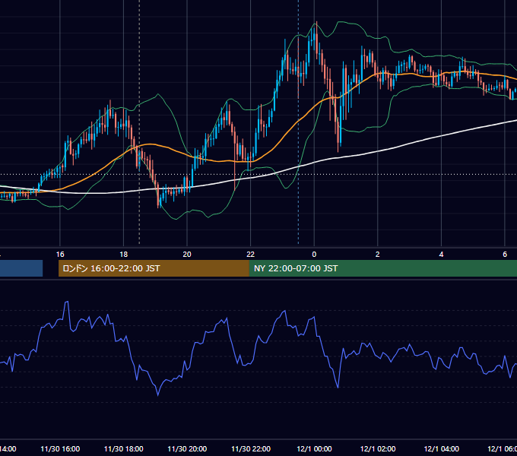The width and height of the screenshot is (517, 456).
Task: Click the ロンドン 16:00-22:00 JST session bar
Action: click(154, 268)
